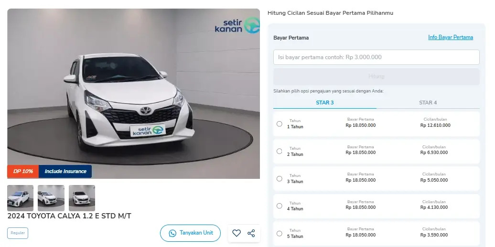Click the Setir Kanan logo watermark

coord(237,25)
